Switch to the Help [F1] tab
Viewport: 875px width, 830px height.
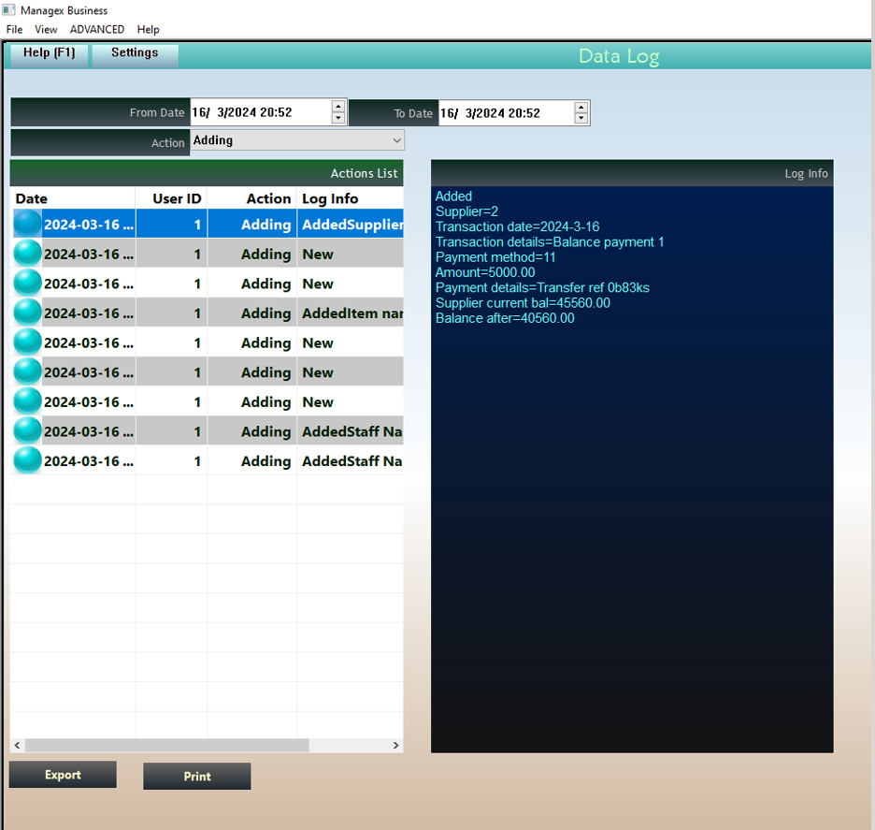[46, 54]
